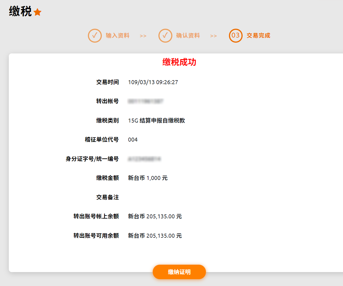Click the 缴税 page title
Image resolution: width=343 pixels, height=286 pixels.
click(x=20, y=12)
